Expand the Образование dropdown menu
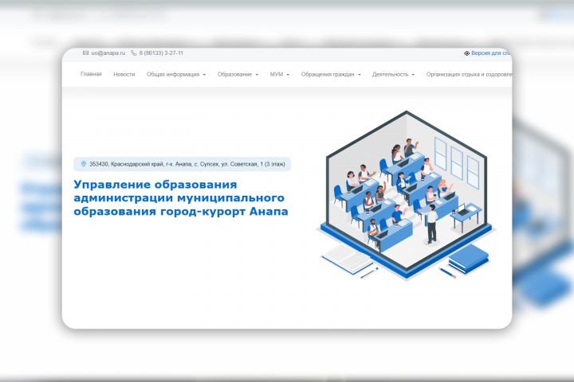This screenshot has height=382, width=574. pos(238,74)
